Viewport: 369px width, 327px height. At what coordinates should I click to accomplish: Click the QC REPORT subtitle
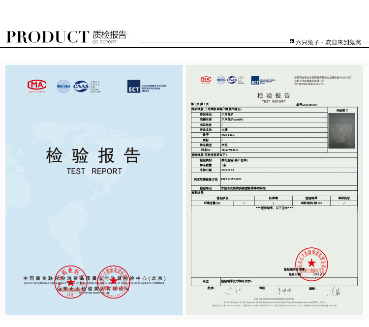104,42
